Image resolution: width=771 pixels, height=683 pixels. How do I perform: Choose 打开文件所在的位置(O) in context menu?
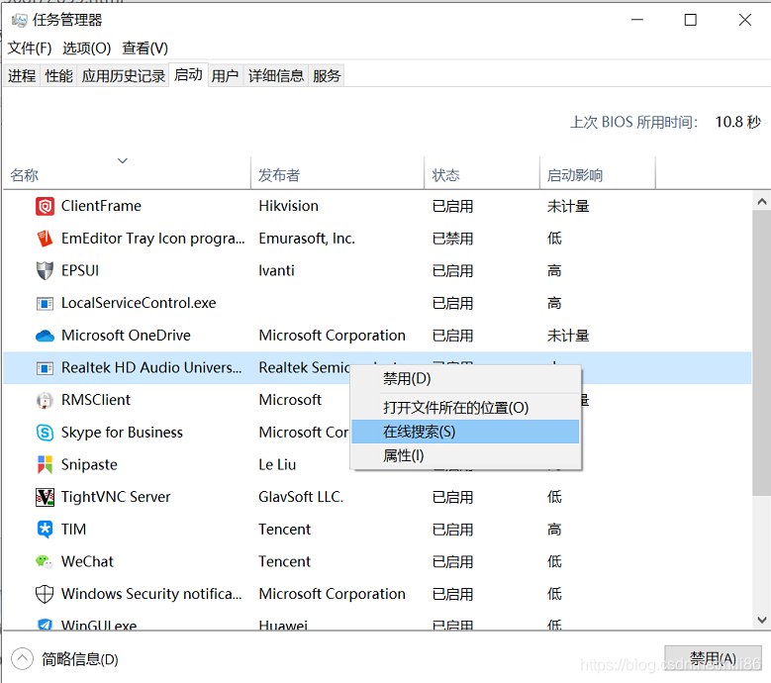coord(465,408)
